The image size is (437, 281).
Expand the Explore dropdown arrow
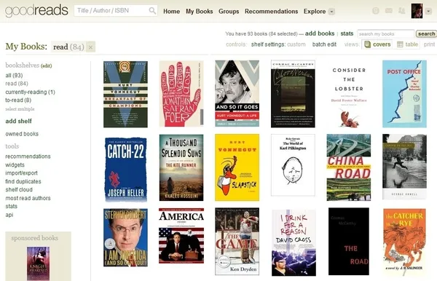[x=331, y=12]
